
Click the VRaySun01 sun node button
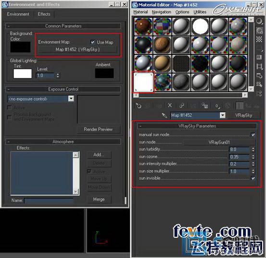tap(219, 142)
